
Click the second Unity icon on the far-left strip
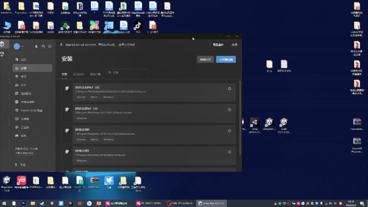(2, 54)
